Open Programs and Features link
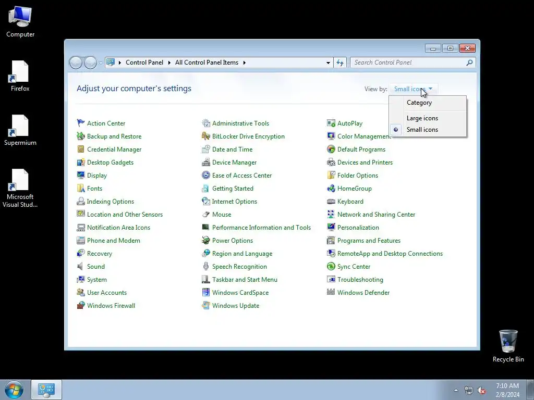Image resolution: width=534 pixels, height=400 pixels. [369, 241]
